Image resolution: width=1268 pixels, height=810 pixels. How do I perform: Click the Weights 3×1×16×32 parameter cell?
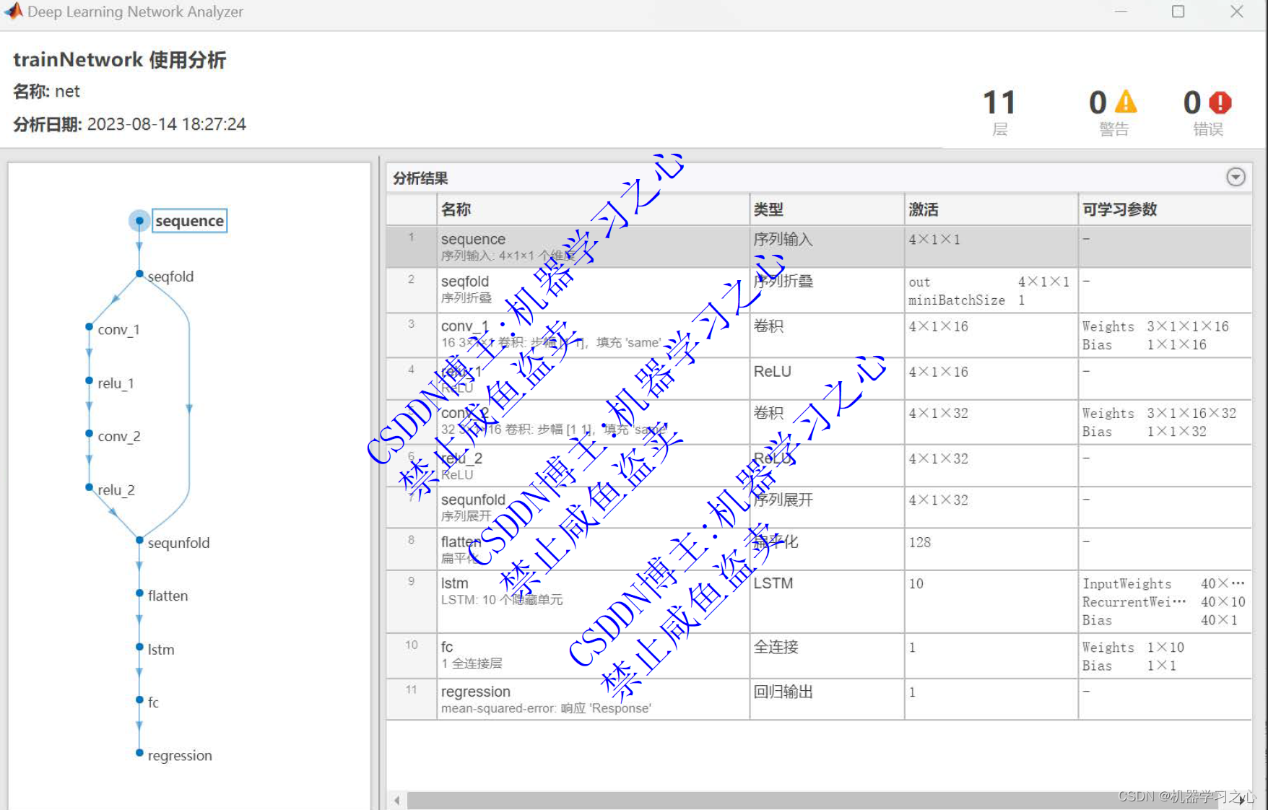[x=1159, y=414]
